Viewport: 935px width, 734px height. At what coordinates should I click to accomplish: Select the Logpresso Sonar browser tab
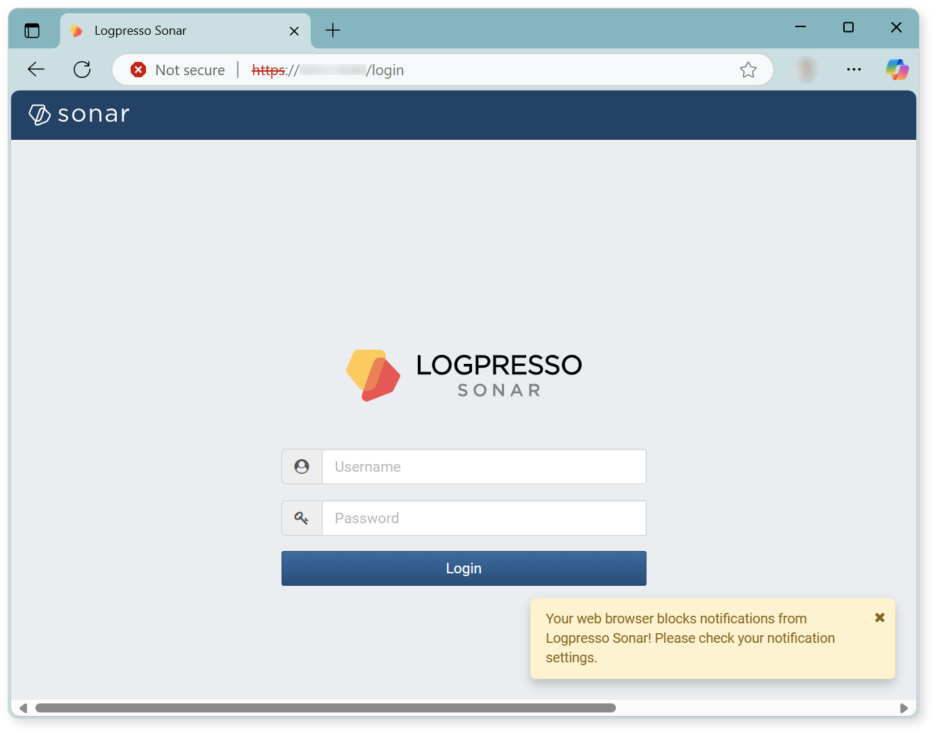tap(185, 31)
